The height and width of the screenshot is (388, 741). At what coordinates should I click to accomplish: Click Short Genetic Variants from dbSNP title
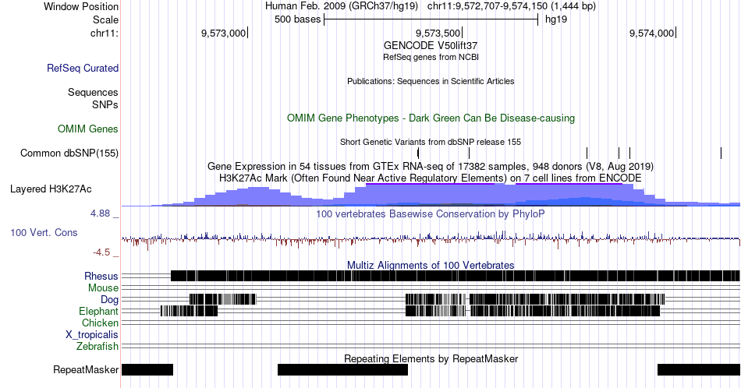point(431,142)
